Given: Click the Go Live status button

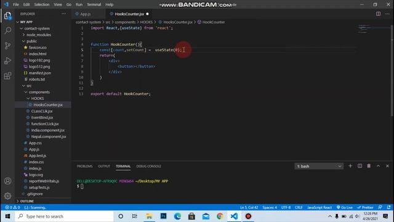Looking at the screenshot, I should [x=345, y=207].
